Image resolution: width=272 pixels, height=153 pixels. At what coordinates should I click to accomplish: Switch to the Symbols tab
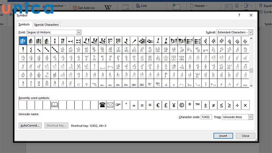tap(24, 24)
